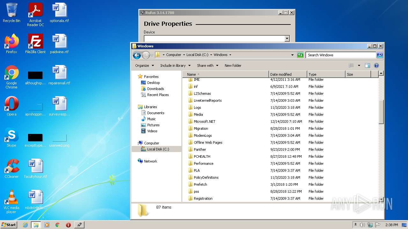Click the Start button
This screenshot has width=408, height=229.
(9, 225)
